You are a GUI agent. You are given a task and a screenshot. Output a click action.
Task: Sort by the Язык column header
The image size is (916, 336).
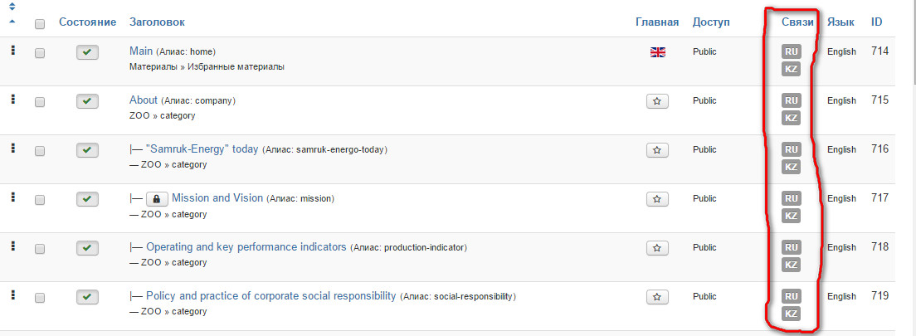pyautogui.click(x=840, y=22)
